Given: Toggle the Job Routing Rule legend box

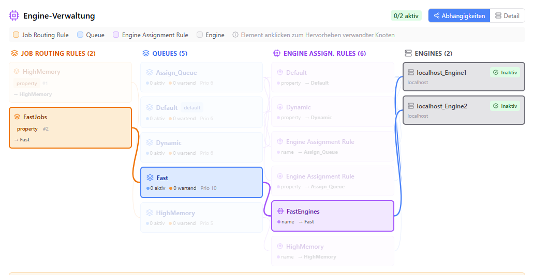Looking at the screenshot, I should 16,35.
